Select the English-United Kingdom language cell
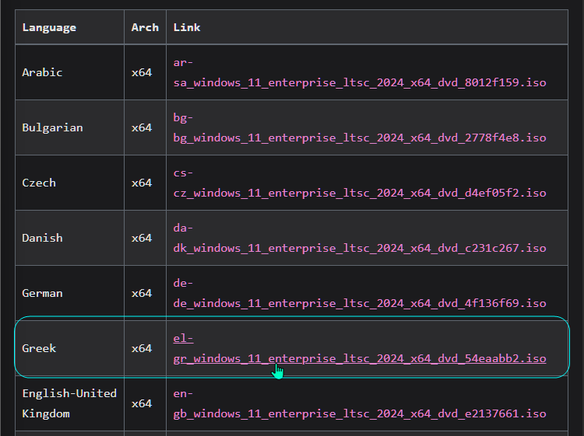584x436 pixels. [x=69, y=403]
